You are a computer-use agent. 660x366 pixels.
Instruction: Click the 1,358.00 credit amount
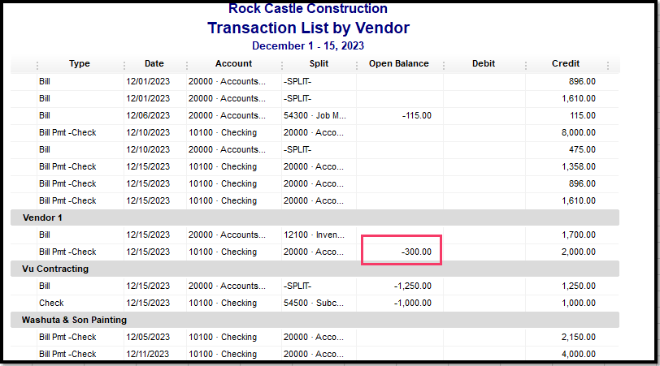click(x=579, y=166)
